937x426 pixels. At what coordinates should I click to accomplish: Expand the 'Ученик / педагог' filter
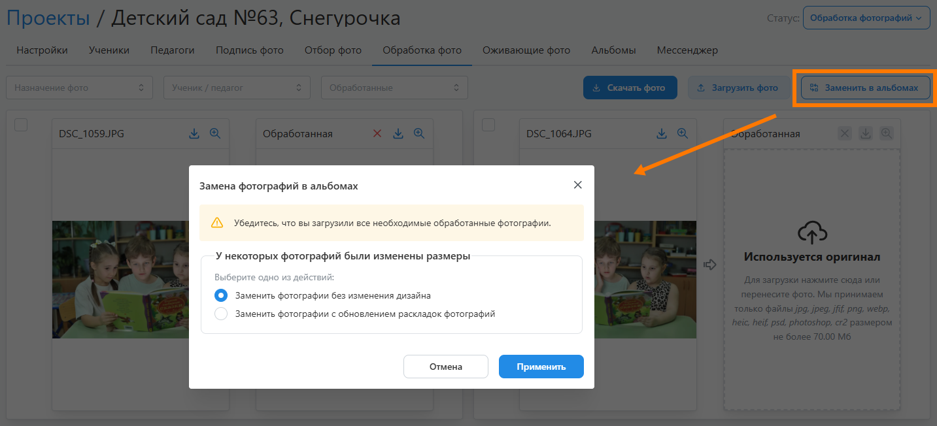click(x=237, y=88)
